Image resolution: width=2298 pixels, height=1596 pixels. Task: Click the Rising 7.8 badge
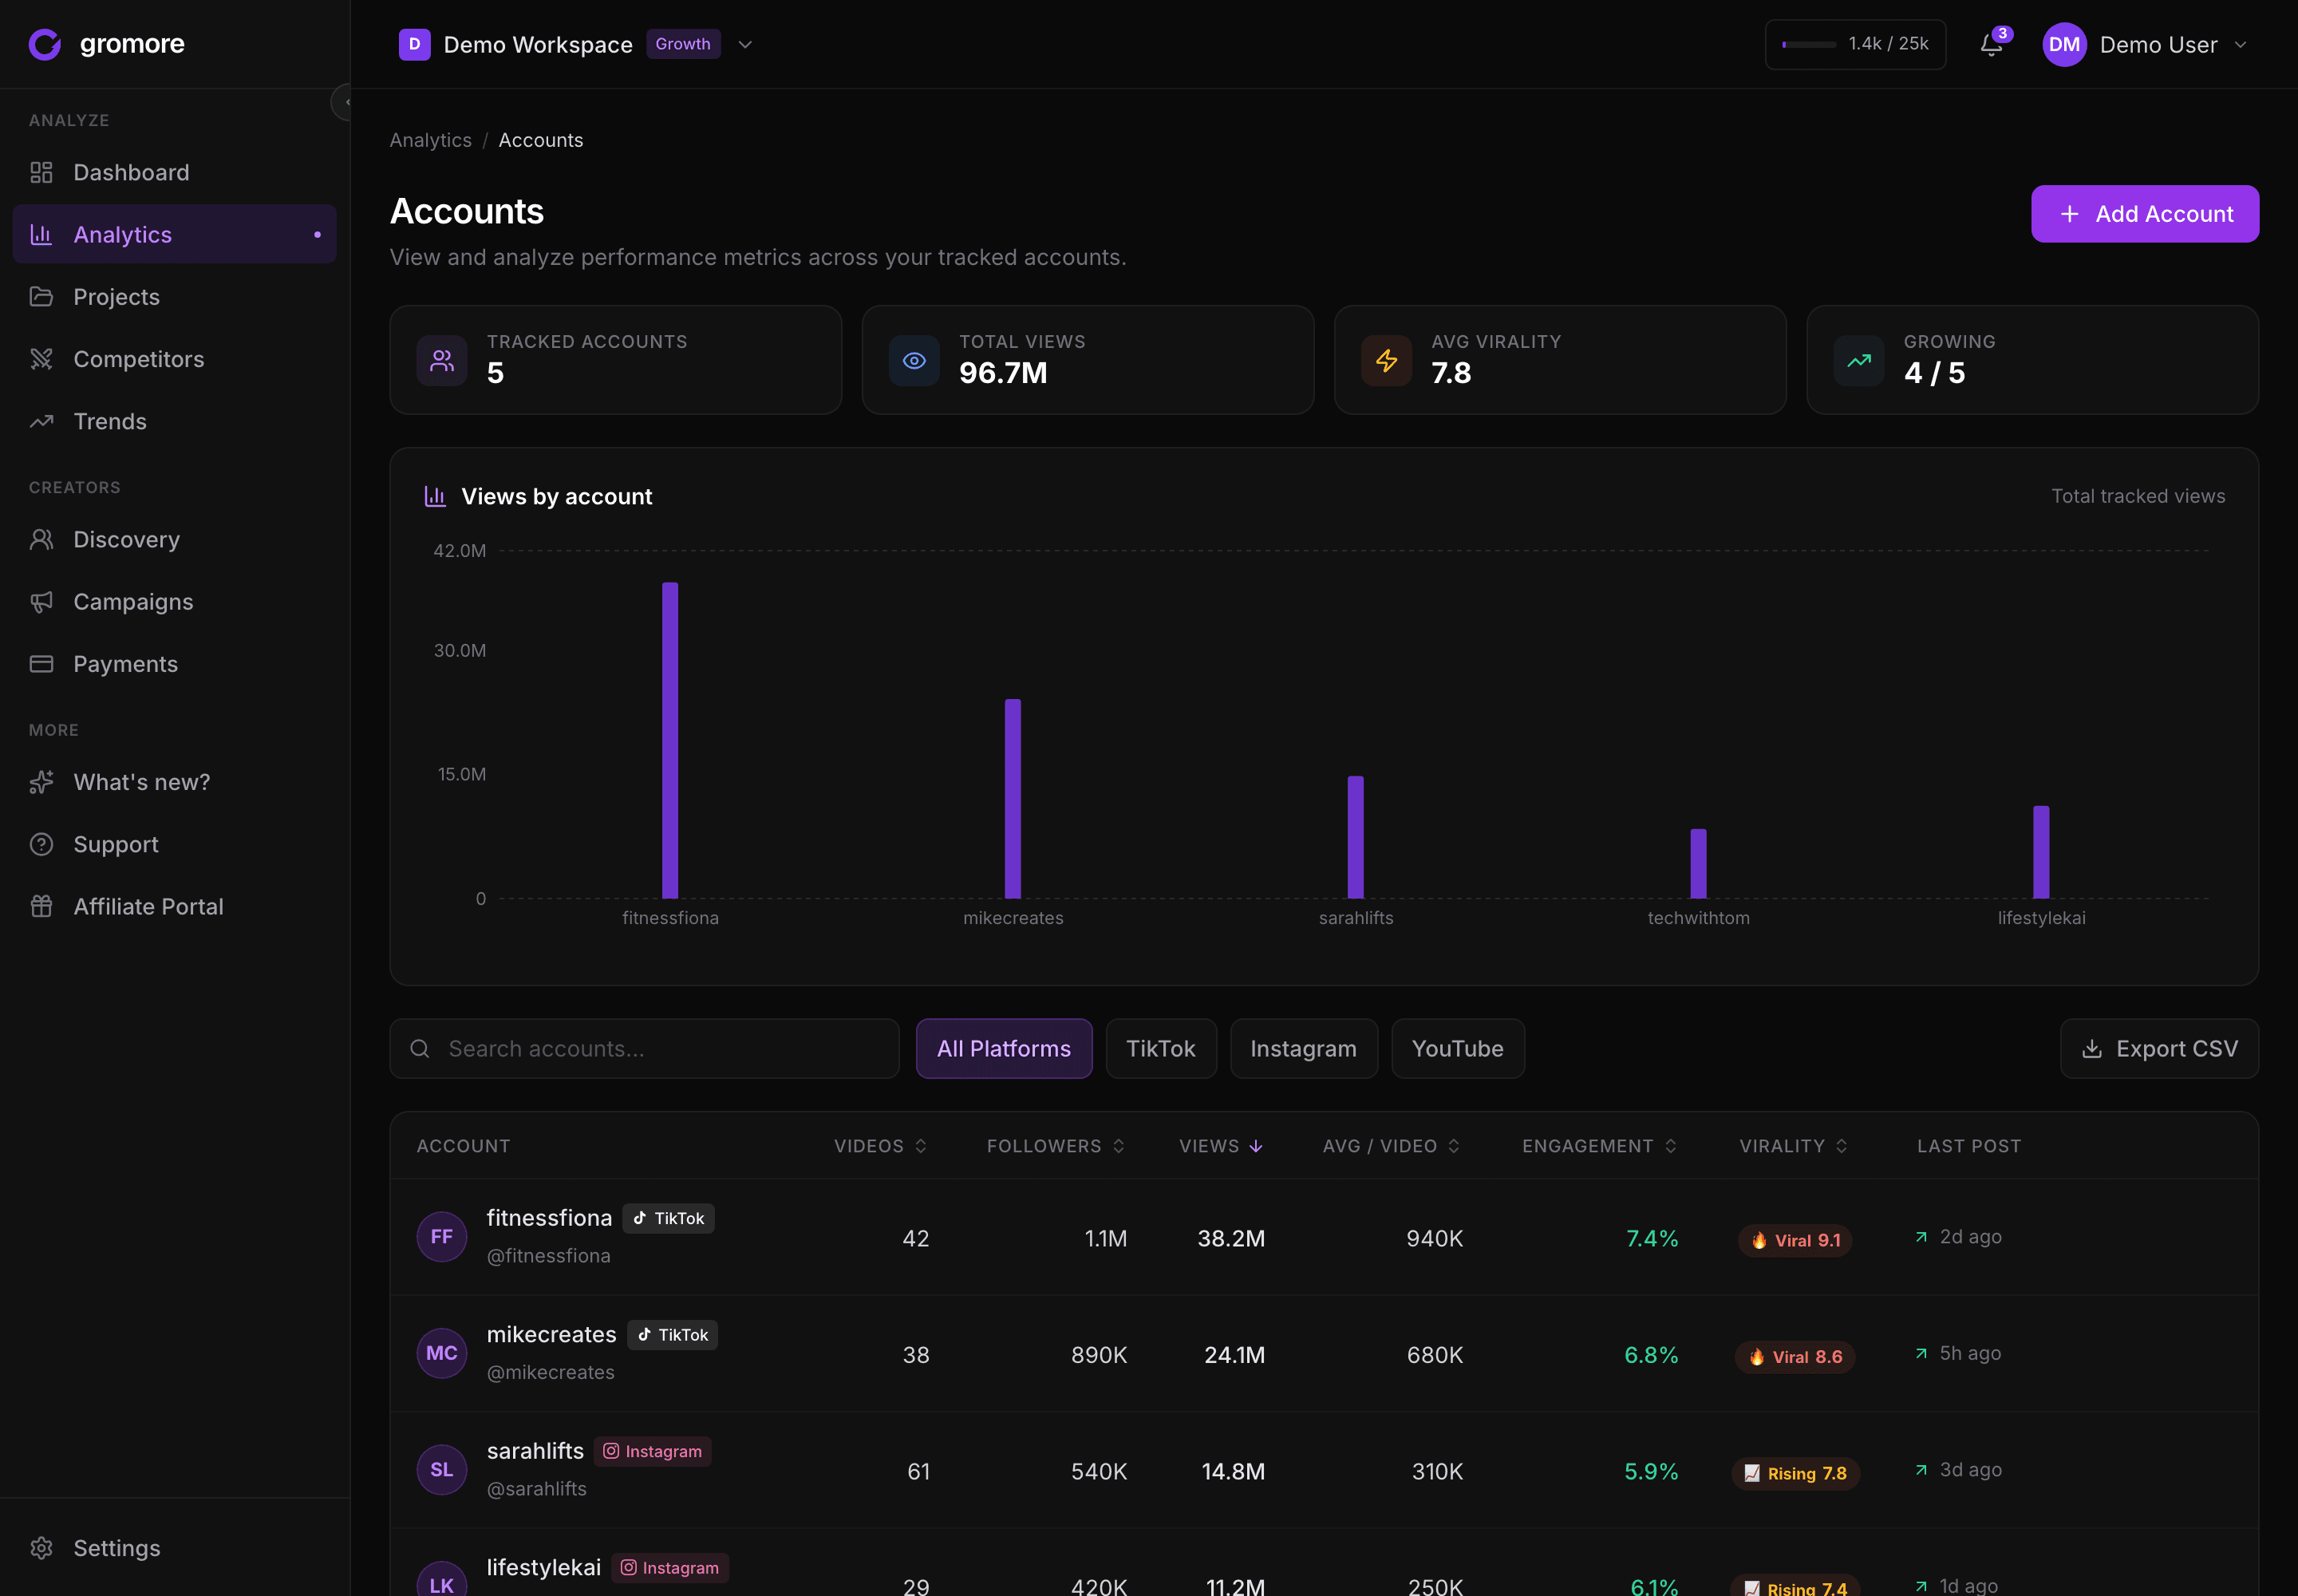click(1795, 1473)
